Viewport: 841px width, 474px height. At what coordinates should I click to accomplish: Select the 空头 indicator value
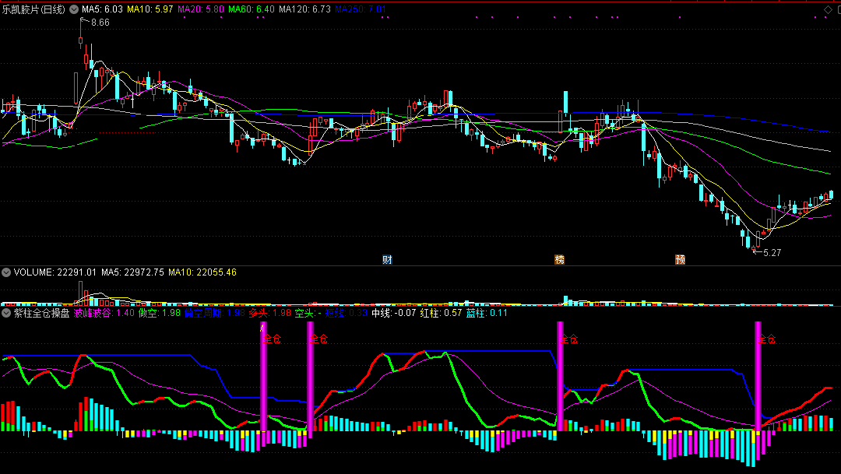(x=308, y=313)
